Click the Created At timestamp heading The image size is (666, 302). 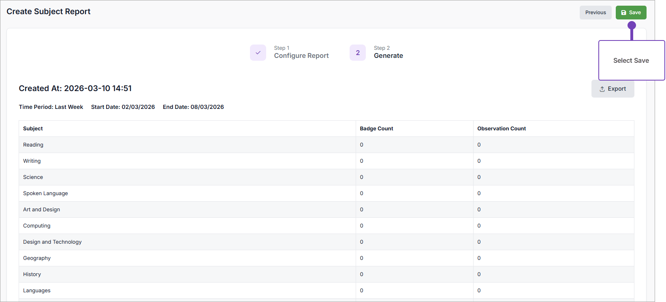75,88
